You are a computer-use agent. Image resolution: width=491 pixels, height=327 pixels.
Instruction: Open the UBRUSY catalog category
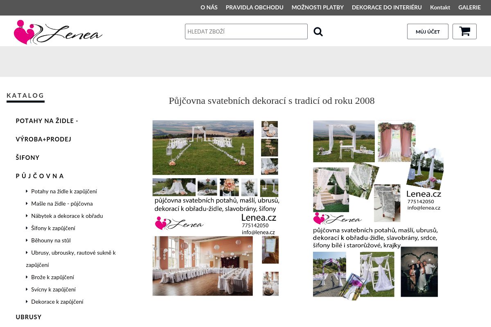pos(29,317)
